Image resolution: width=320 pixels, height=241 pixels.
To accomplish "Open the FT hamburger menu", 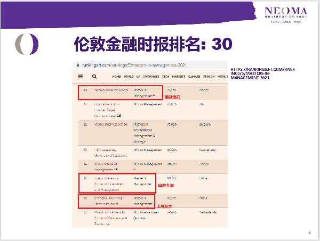I will pyautogui.click(x=81, y=77).
